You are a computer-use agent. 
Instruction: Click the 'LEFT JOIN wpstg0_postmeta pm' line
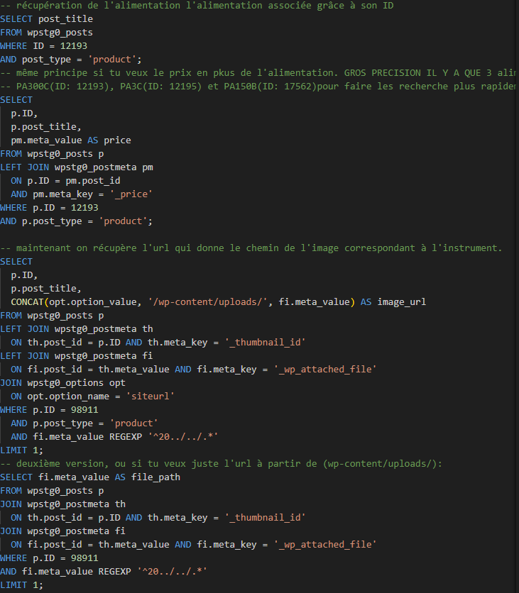77,167
